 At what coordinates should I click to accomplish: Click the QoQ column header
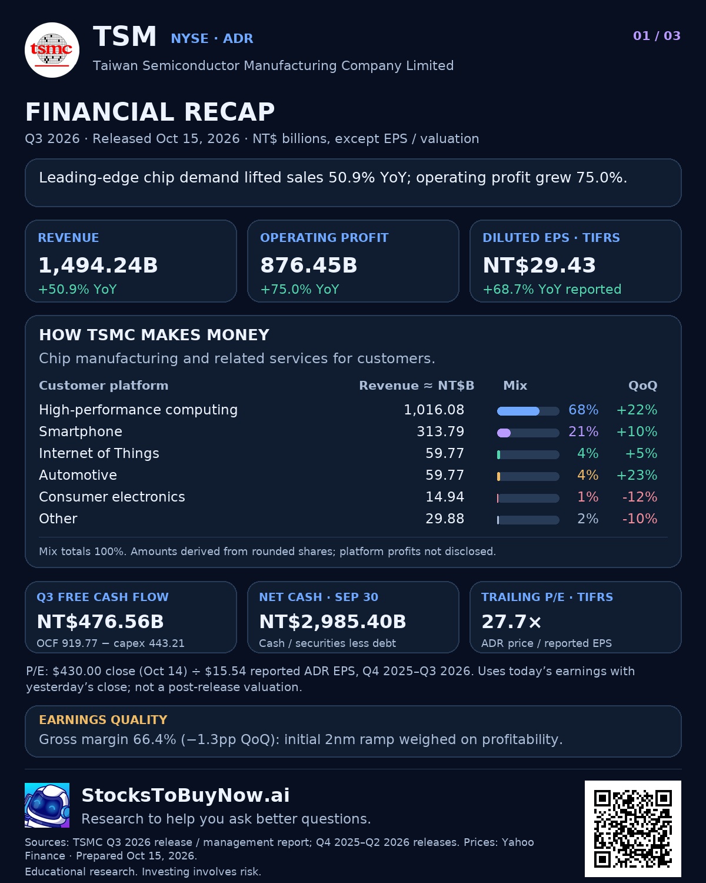642,386
